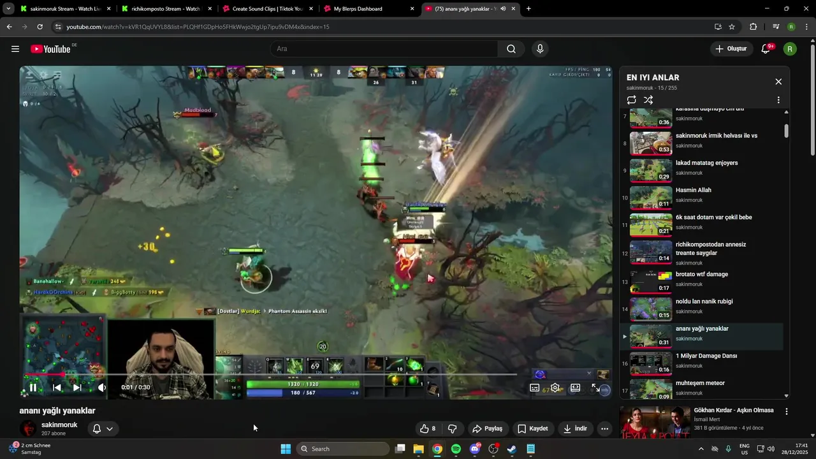
Task: Play 'lakad matatag enjoyers' playlist video
Action: (x=701, y=170)
